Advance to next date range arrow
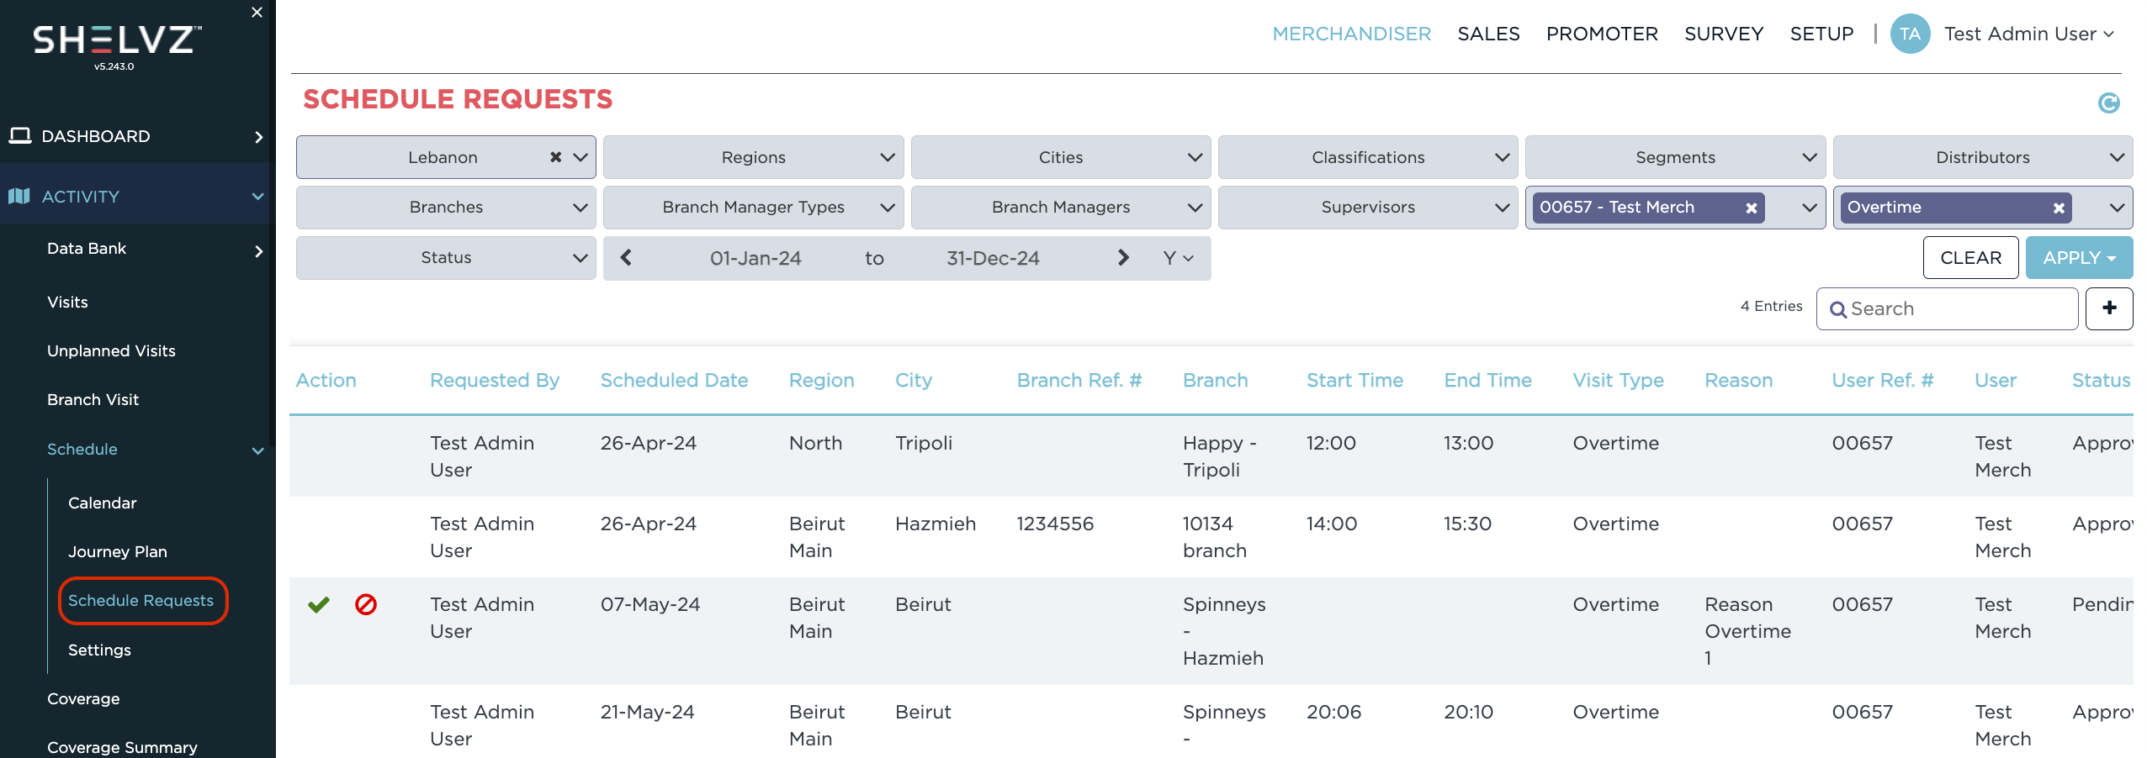 click(1123, 258)
